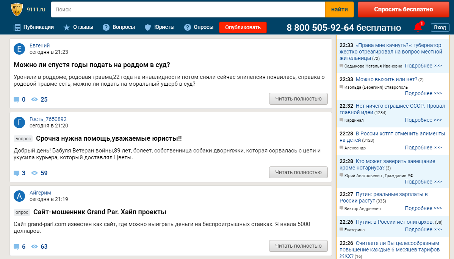Open the notification bell with red badge
This screenshot has width=454, height=259.
coord(418,27)
